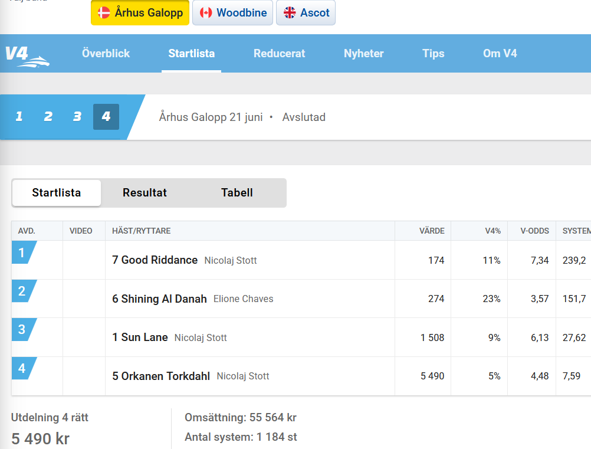The image size is (591, 449).
Task: Click the leg 2 blue badge in table
Action: pos(24,291)
